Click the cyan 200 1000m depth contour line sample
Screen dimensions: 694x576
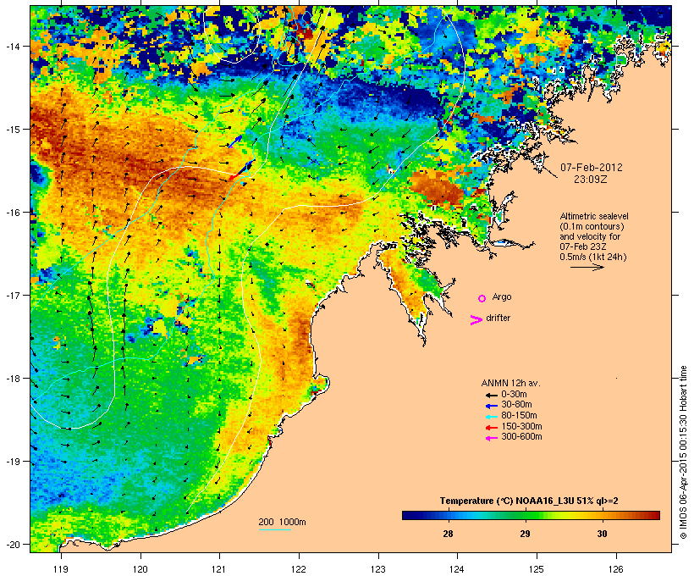(x=275, y=529)
